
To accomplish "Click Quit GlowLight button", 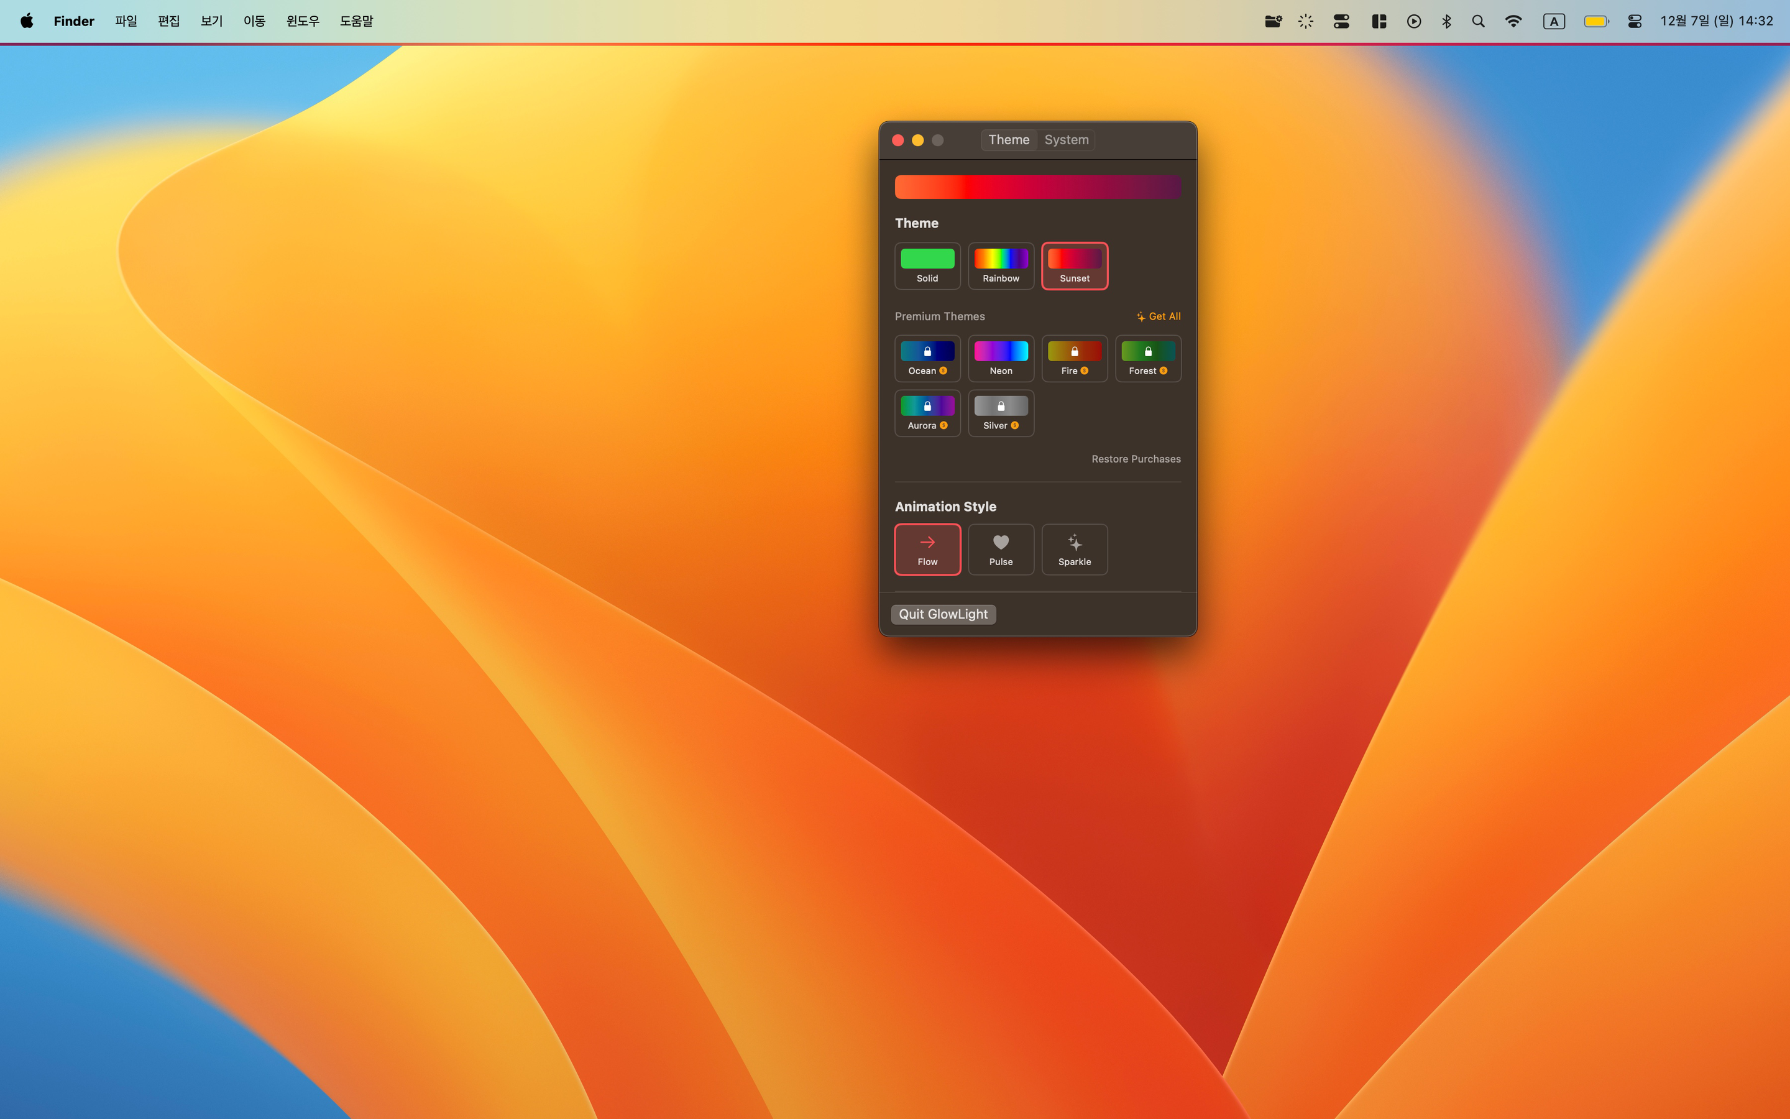I will [942, 614].
